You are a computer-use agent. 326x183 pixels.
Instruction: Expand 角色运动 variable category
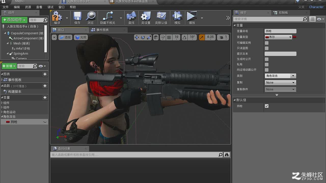pyautogui.click(x=2, y=112)
